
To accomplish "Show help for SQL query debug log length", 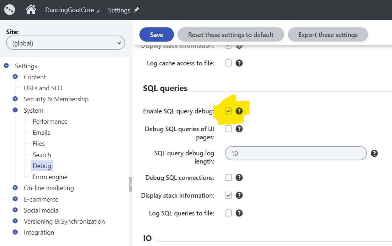I will pyautogui.click(x=374, y=153).
